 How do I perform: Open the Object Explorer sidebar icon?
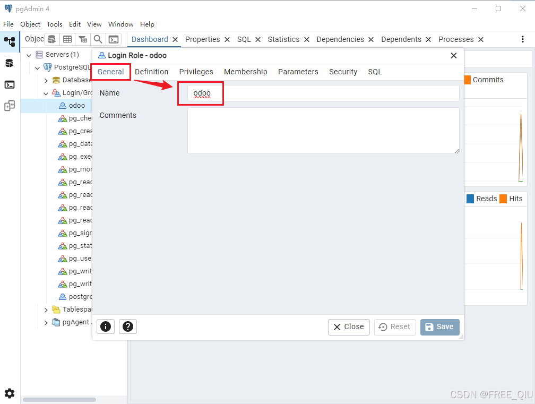(10, 41)
